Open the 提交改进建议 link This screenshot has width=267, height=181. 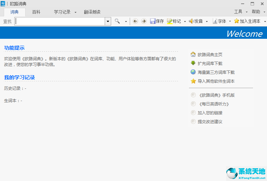coord(210,121)
